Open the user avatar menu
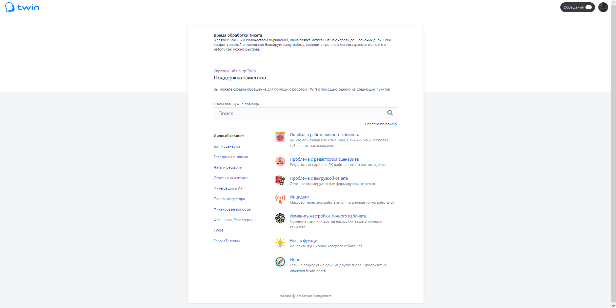This screenshot has width=616, height=308. click(x=603, y=7)
